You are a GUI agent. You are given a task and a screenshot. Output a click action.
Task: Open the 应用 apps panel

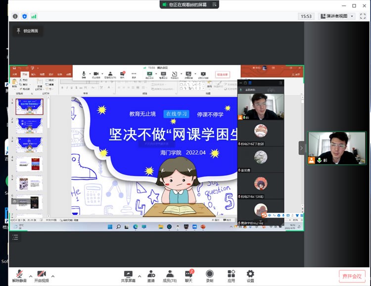coord(231,276)
